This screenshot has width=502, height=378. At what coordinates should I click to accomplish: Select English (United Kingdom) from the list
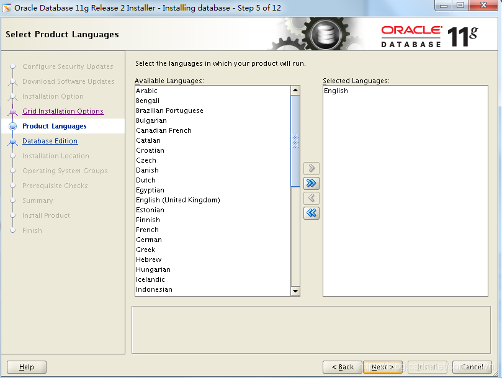177,200
